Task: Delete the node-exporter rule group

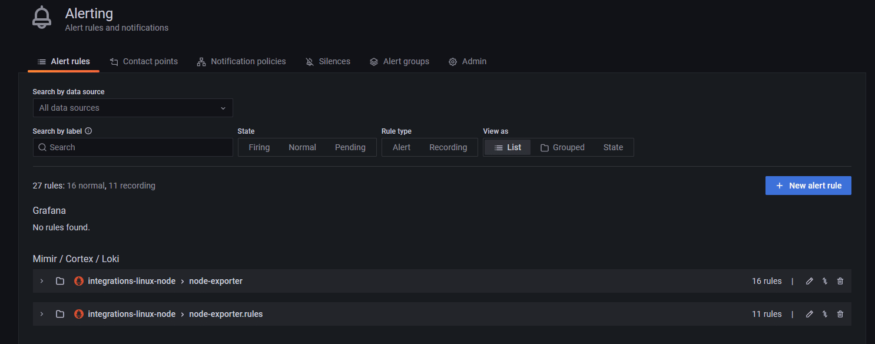Action: tap(840, 281)
